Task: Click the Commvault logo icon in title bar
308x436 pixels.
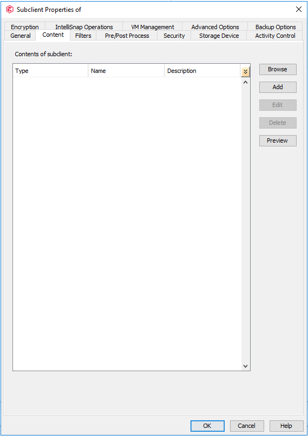Action: pos(10,9)
